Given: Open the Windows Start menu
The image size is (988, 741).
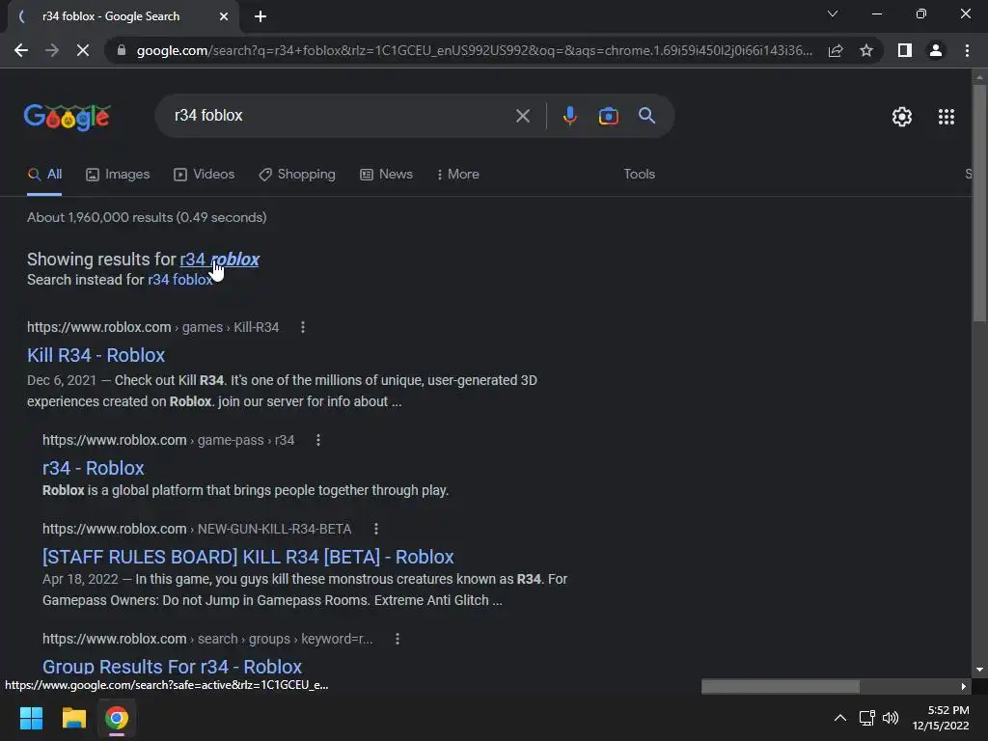Looking at the screenshot, I should pyautogui.click(x=31, y=718).
